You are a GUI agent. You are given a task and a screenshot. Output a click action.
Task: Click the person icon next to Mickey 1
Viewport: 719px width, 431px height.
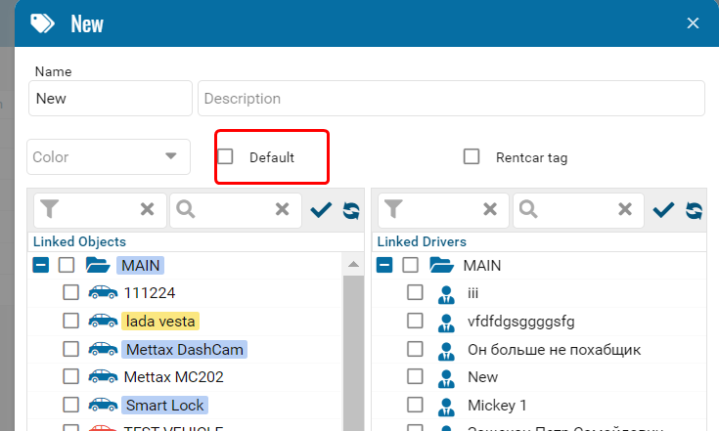click(x=447, y=405)
